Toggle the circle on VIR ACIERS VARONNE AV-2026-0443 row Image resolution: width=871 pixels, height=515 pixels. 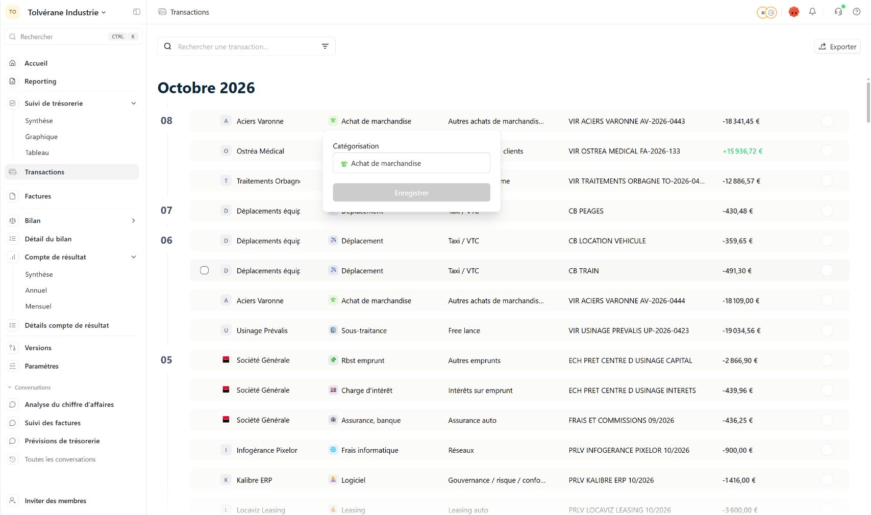827,121
